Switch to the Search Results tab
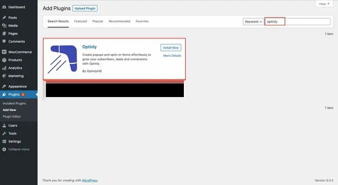Image resolution: width=338 pixels, height=185 pixels. [x=58, y=21]
